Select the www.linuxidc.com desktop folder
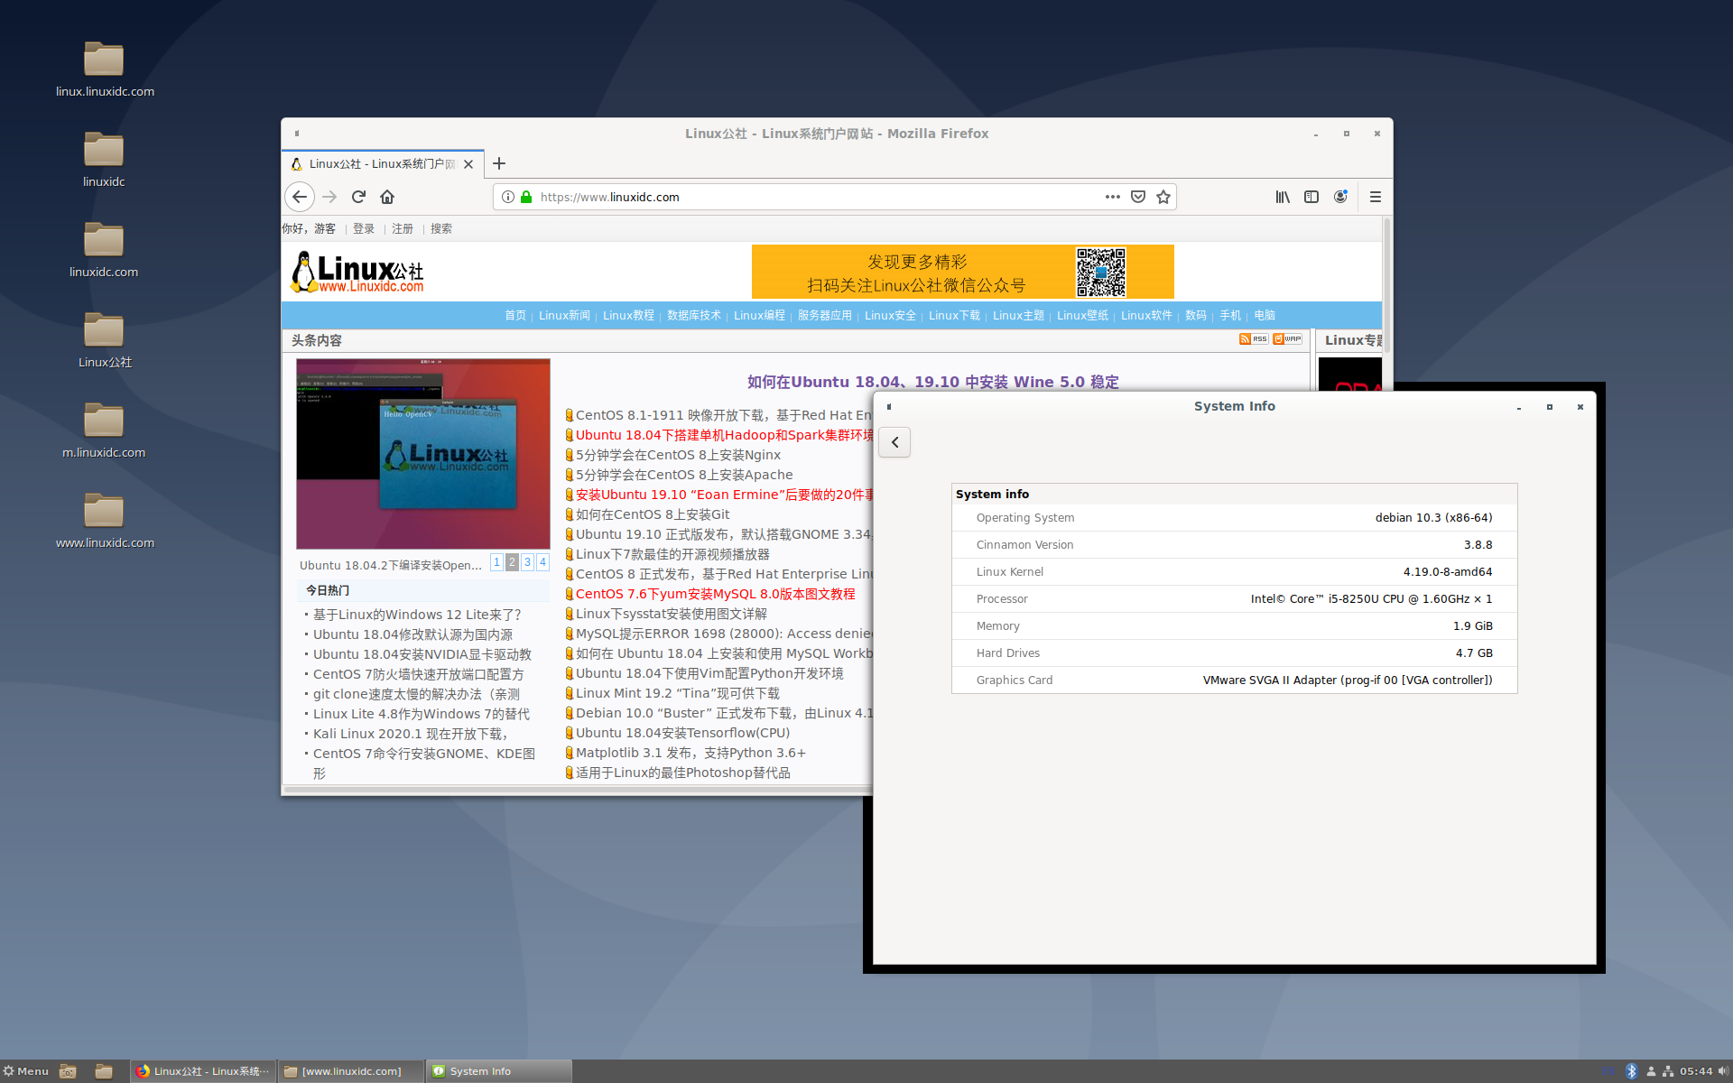The height and width of the screenshot is (1083, 1733). pos(105,521)
